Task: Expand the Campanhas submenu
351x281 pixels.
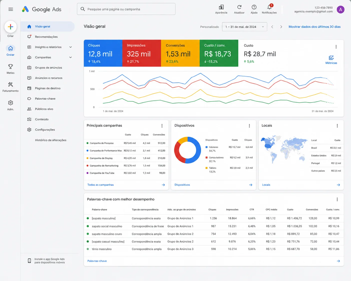Action: (71, 57)
